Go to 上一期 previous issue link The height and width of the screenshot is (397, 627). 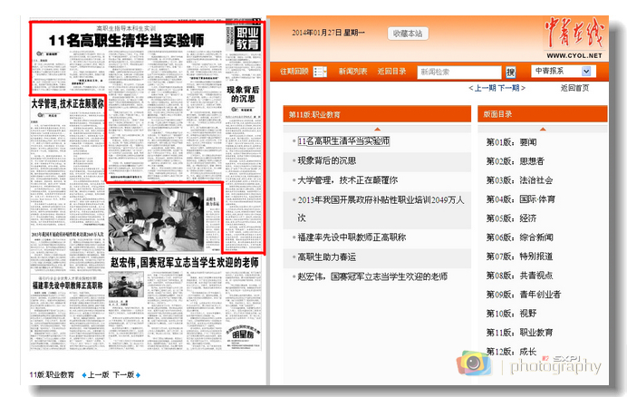pos(483,88)
